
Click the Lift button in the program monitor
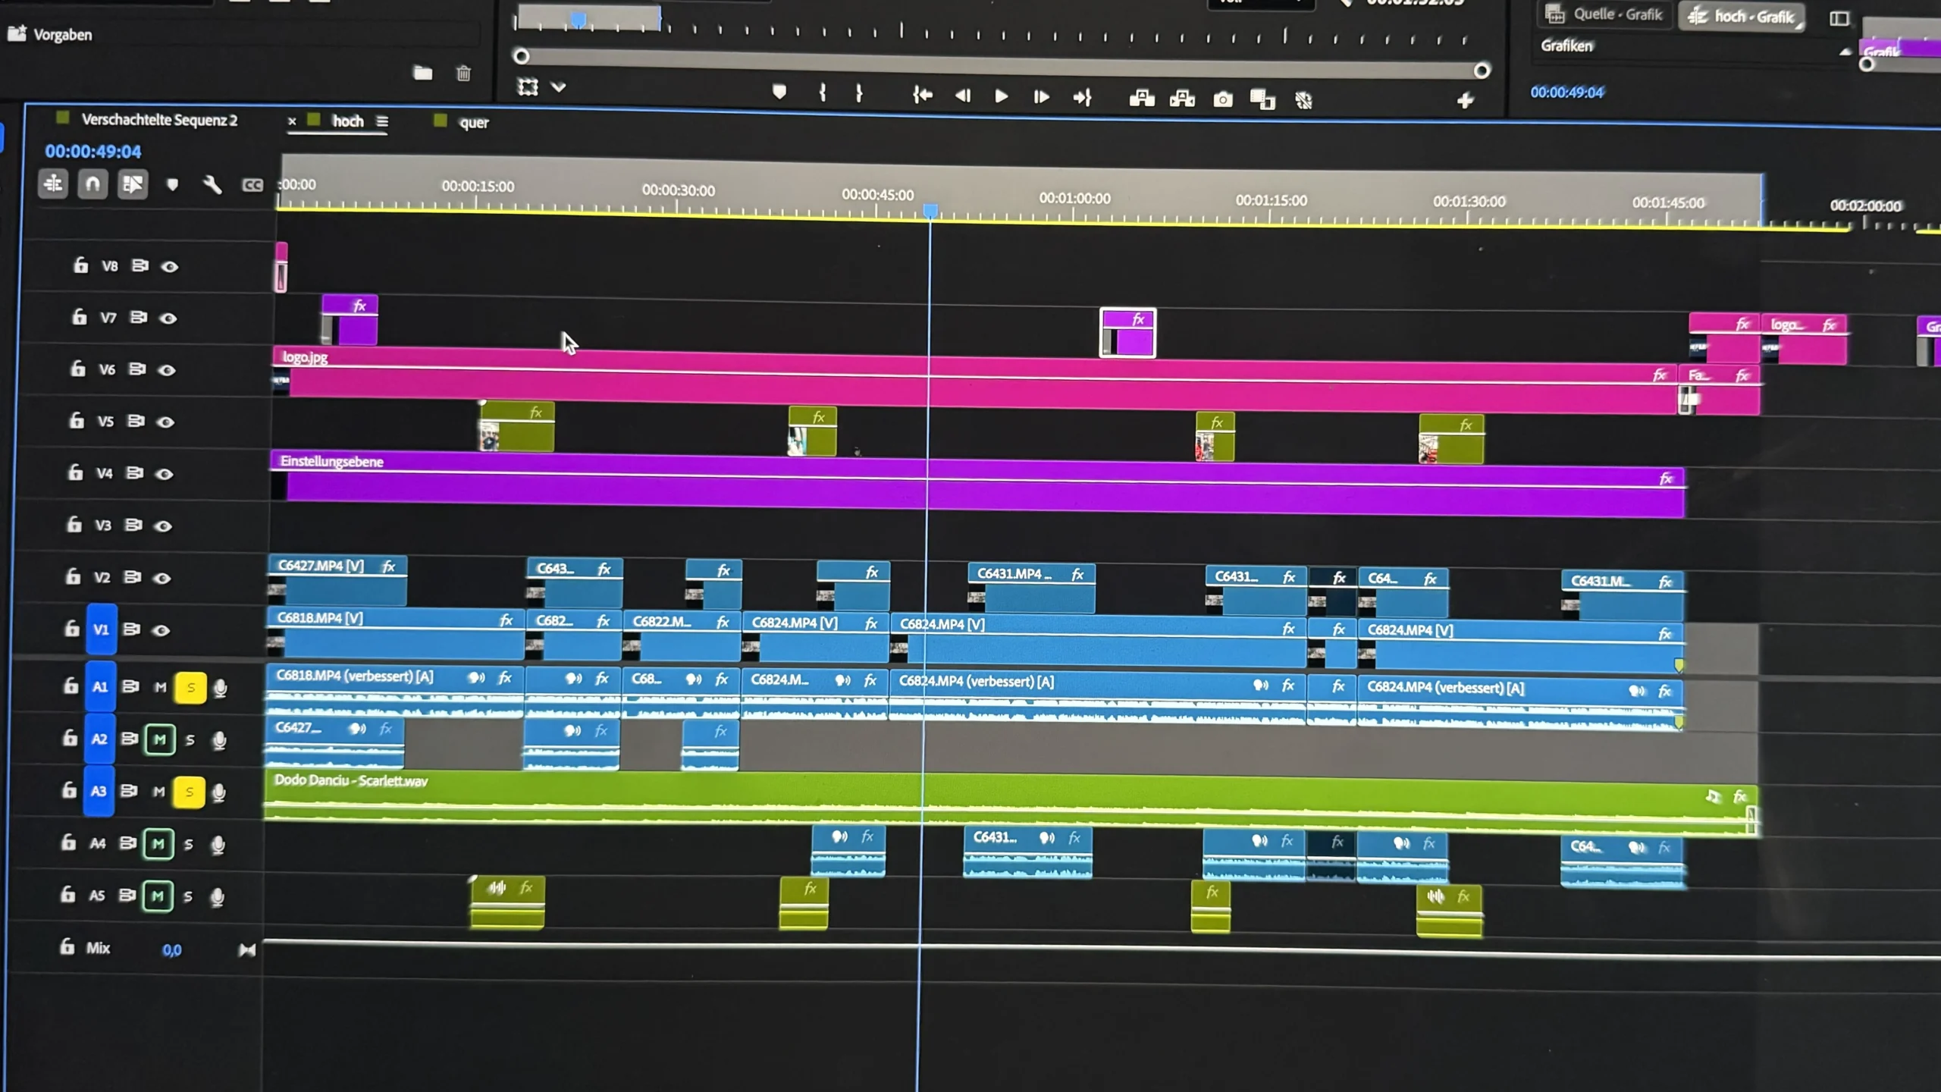pos(1142,98)
